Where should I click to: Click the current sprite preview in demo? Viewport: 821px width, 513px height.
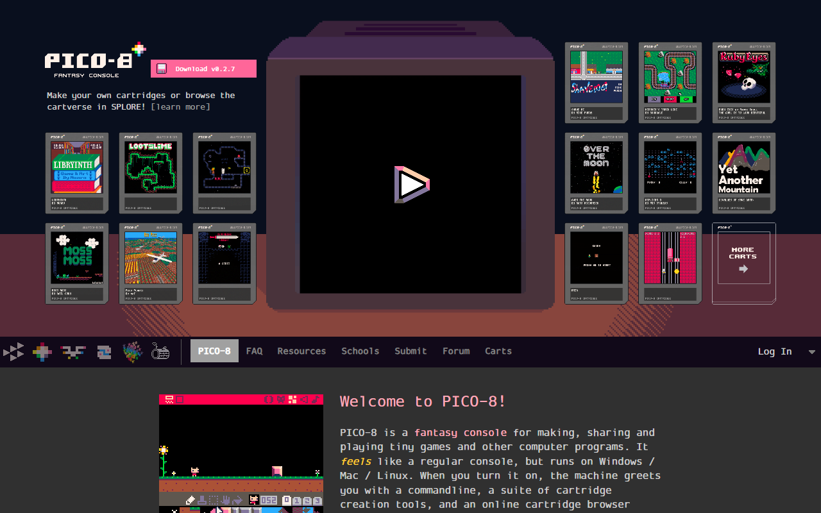click(x=254, y=500)
